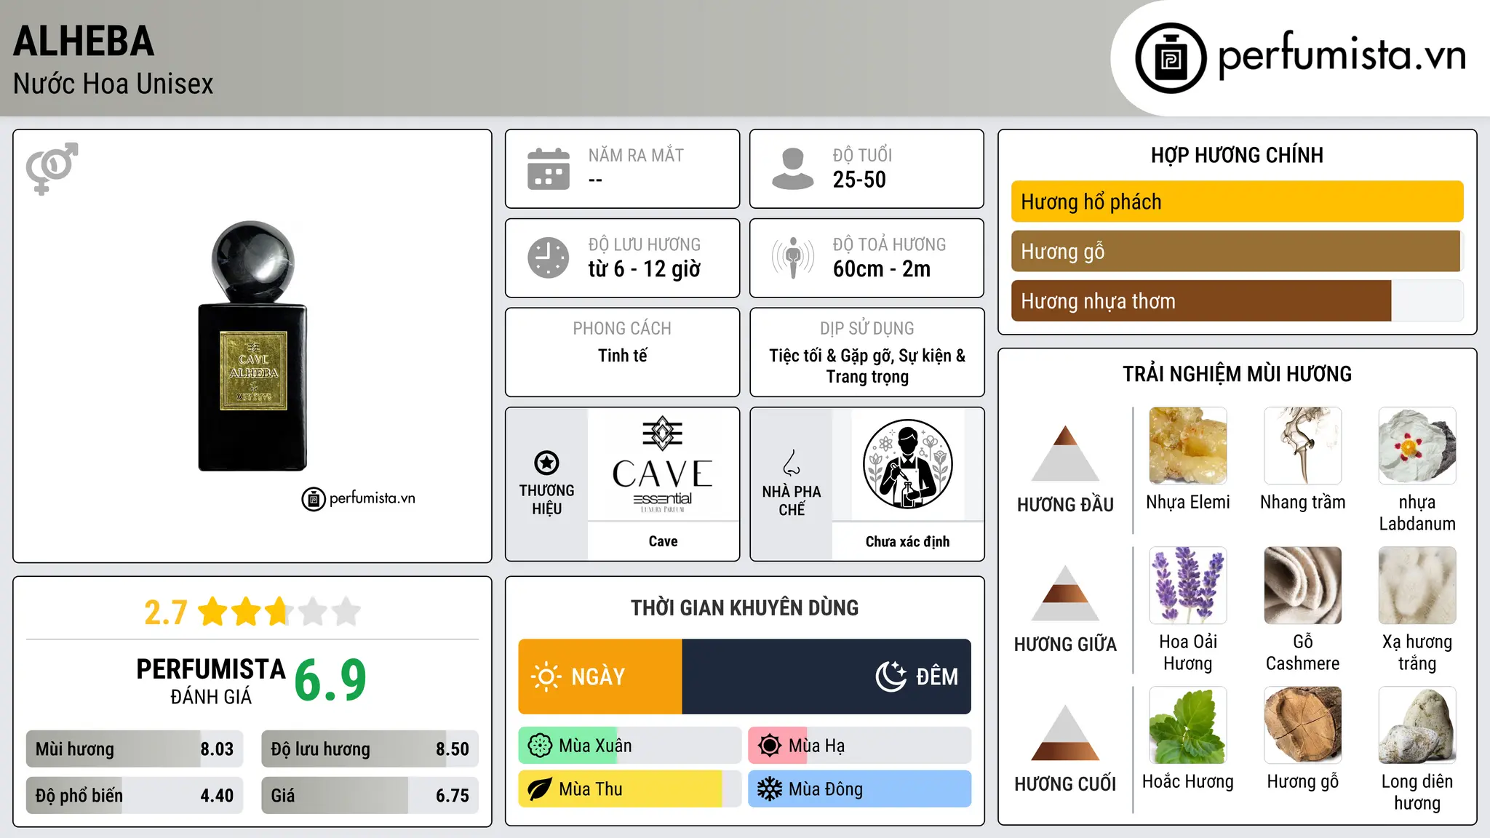Select the nhựa Labdanum note image
The height and width of the screenshot is (838, 1490).
[1417, 446]
